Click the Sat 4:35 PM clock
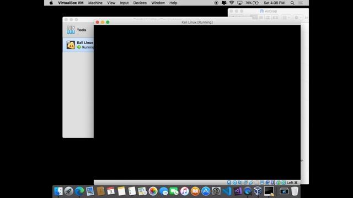Viewport: 353px width, 198px height. (x=274, y=3)
